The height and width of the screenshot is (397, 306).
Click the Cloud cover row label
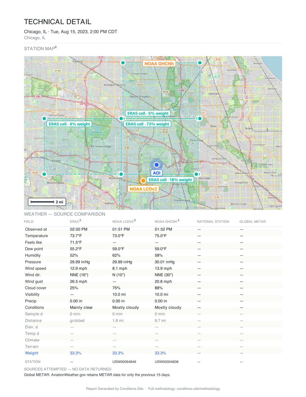[x=35, y=288]
